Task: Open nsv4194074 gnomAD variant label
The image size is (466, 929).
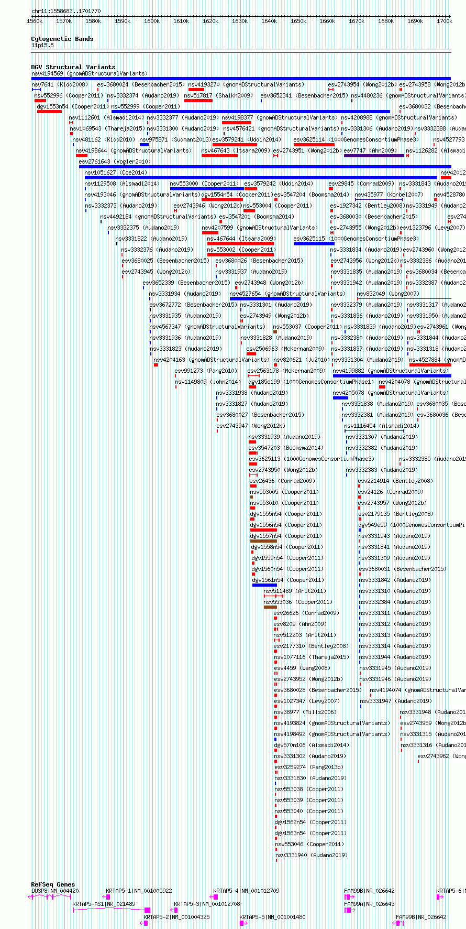Action: pos(418,690)
